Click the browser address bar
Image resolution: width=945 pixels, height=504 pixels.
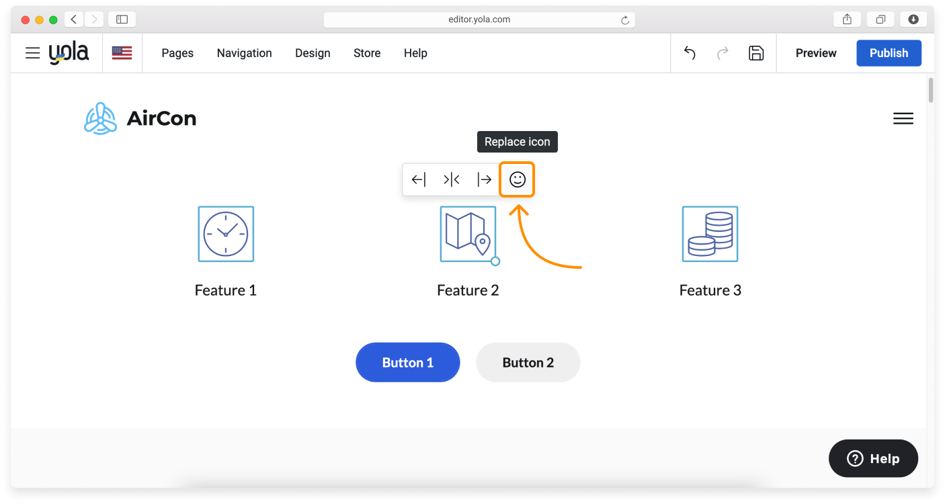point(479,20)
